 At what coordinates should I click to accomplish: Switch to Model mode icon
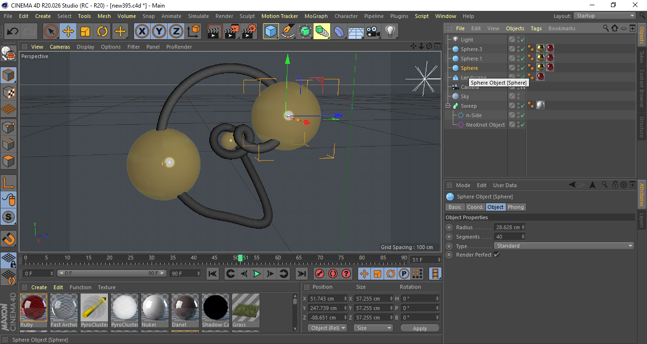9,75
